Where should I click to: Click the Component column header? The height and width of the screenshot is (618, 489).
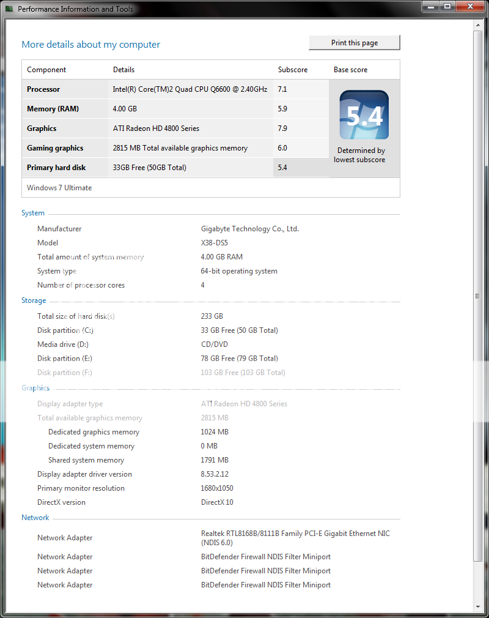[x=46, y=70]
